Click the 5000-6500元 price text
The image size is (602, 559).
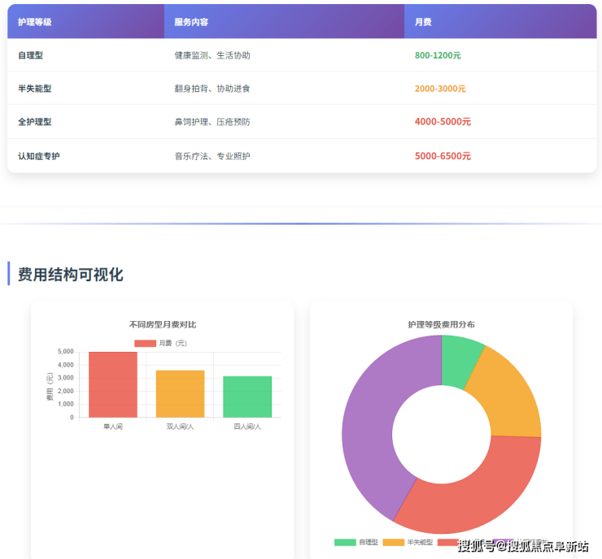[x=443, y=156]
